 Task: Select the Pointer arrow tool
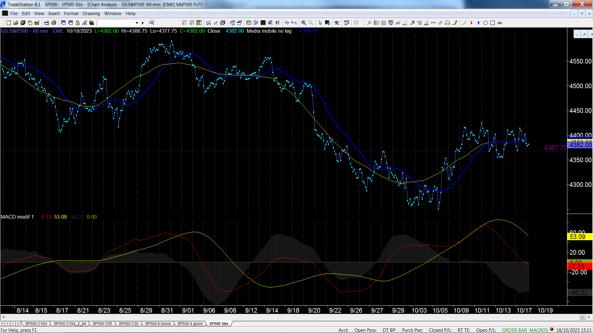(x=320, y=23)
